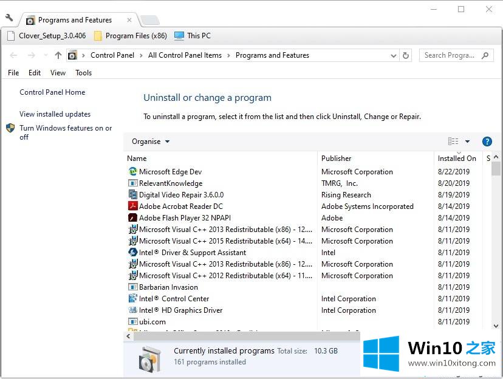Select Adobe Flash Player 32 NPAPI icon
The height and width of the screenshot is (379, 503).
pyautogui.click(x=132, y=217)
